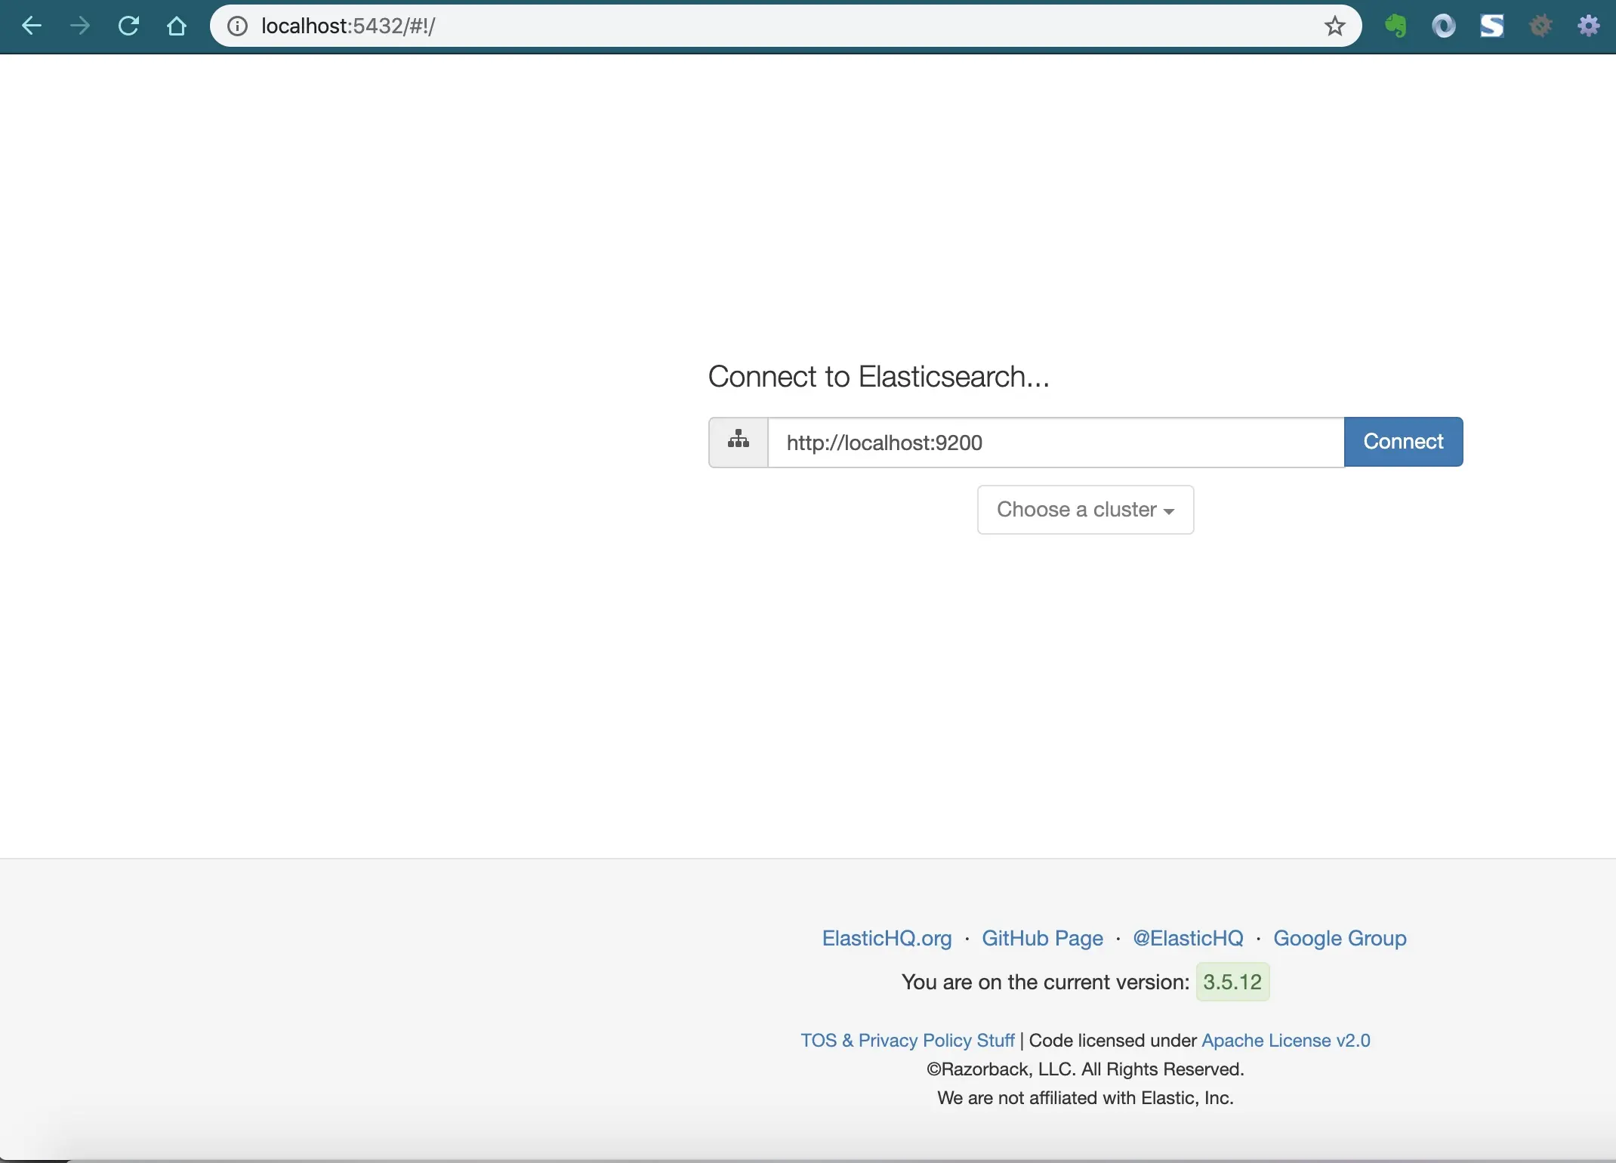
Task: Click the browser back arrow
Action: click(32, 26)
